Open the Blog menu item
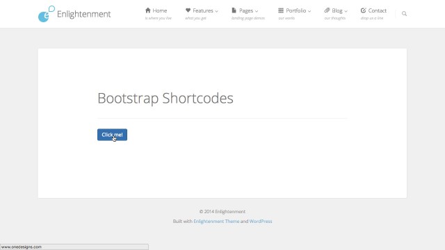The width and height of the screenshot is (445, 250). tap(337, 11)
